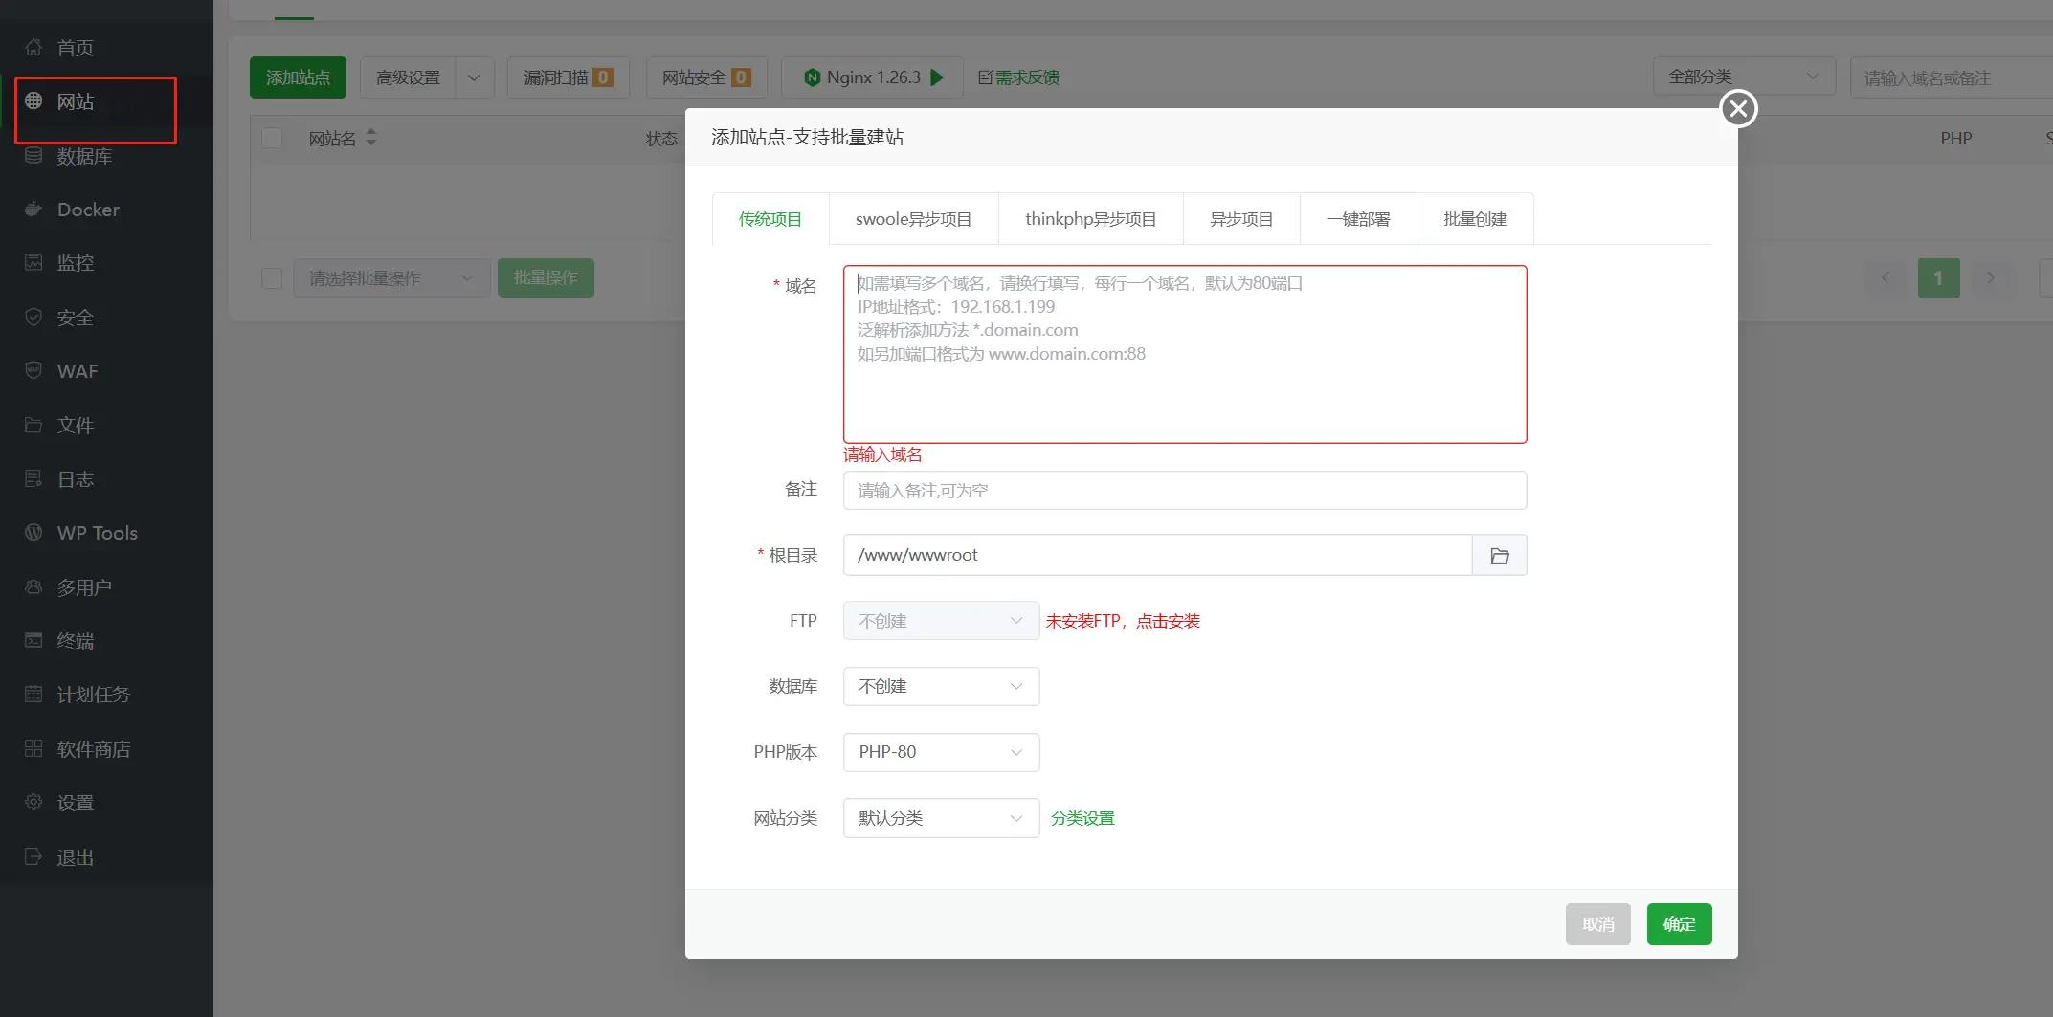Focus the 域名 textarea
Image resolution: width=2053 pixels, height=1017 pixels.
coord(1185,354)
